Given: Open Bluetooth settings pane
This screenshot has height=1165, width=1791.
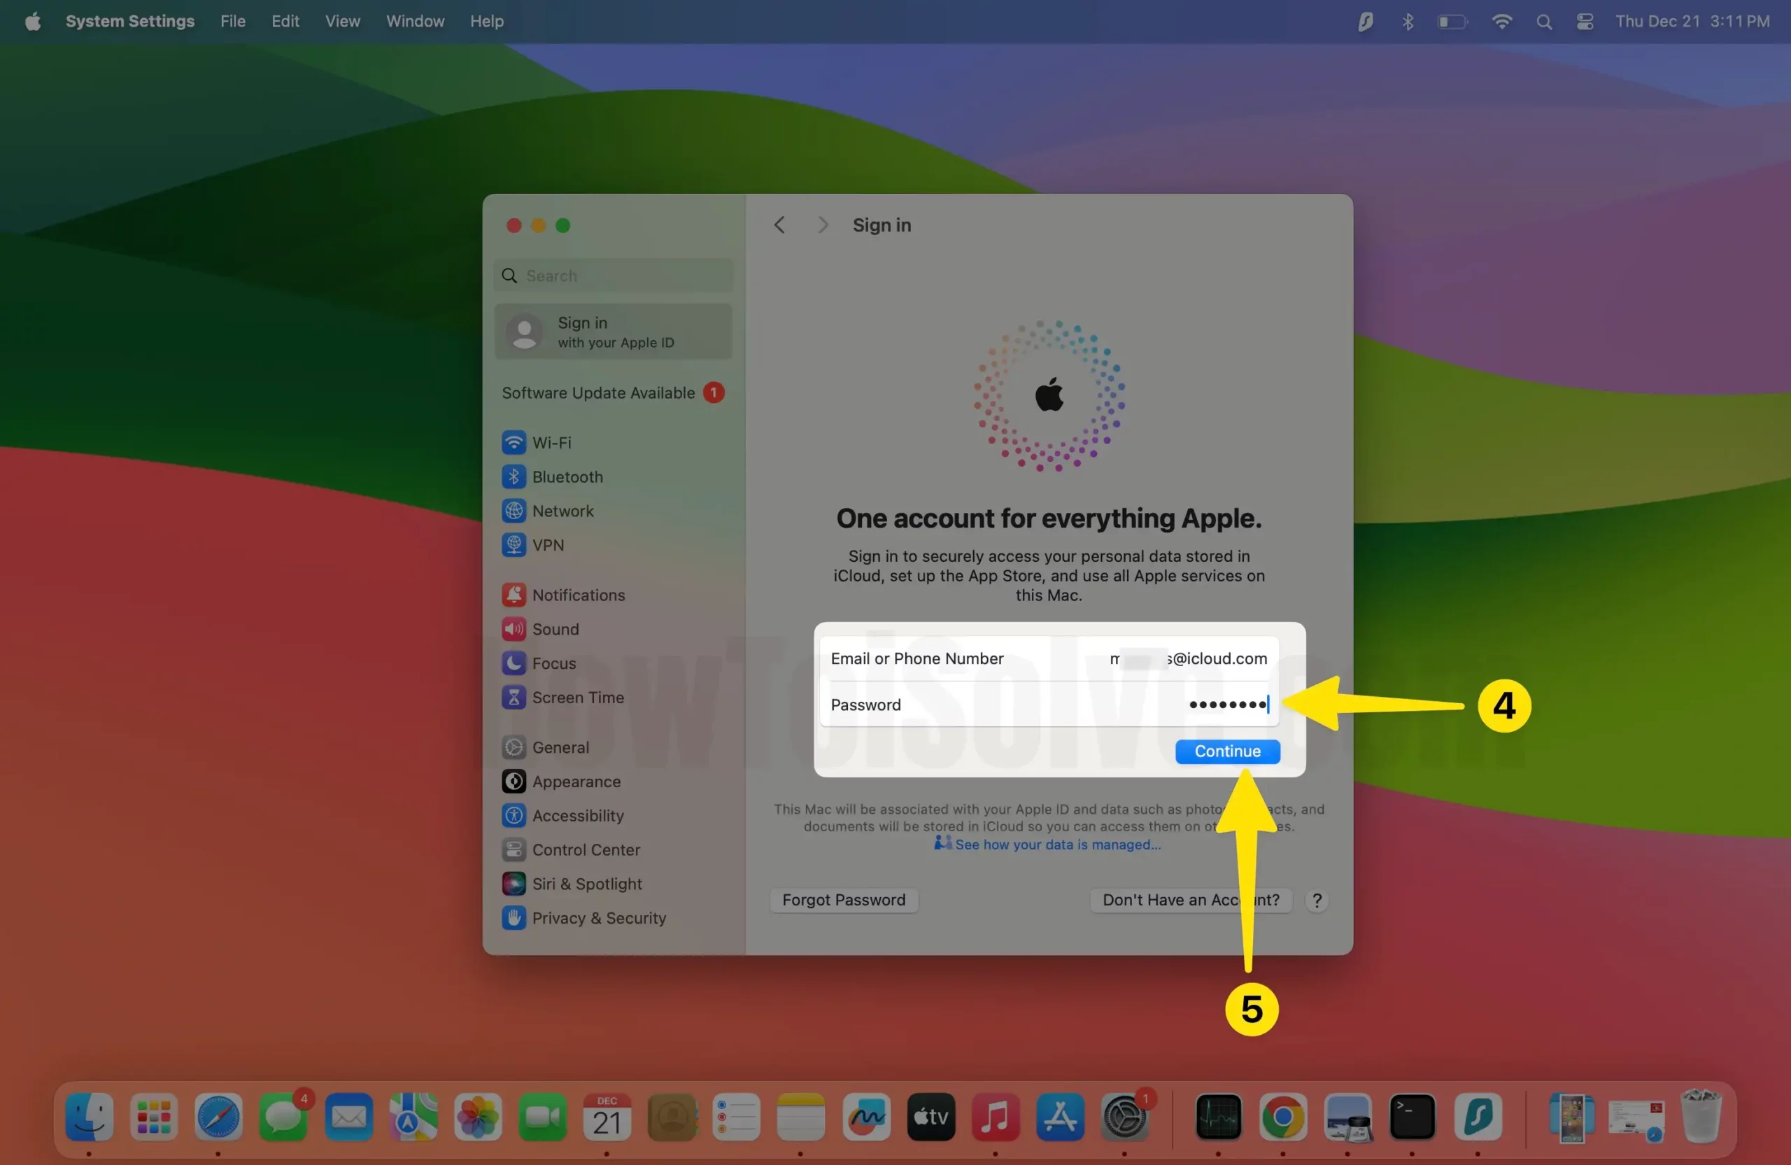Looking at the screenshot, I should click(x=567, y=476).
